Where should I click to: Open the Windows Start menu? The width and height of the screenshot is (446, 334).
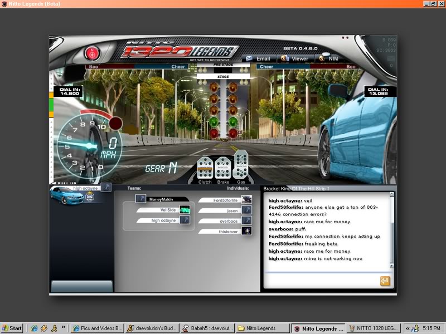12,328
